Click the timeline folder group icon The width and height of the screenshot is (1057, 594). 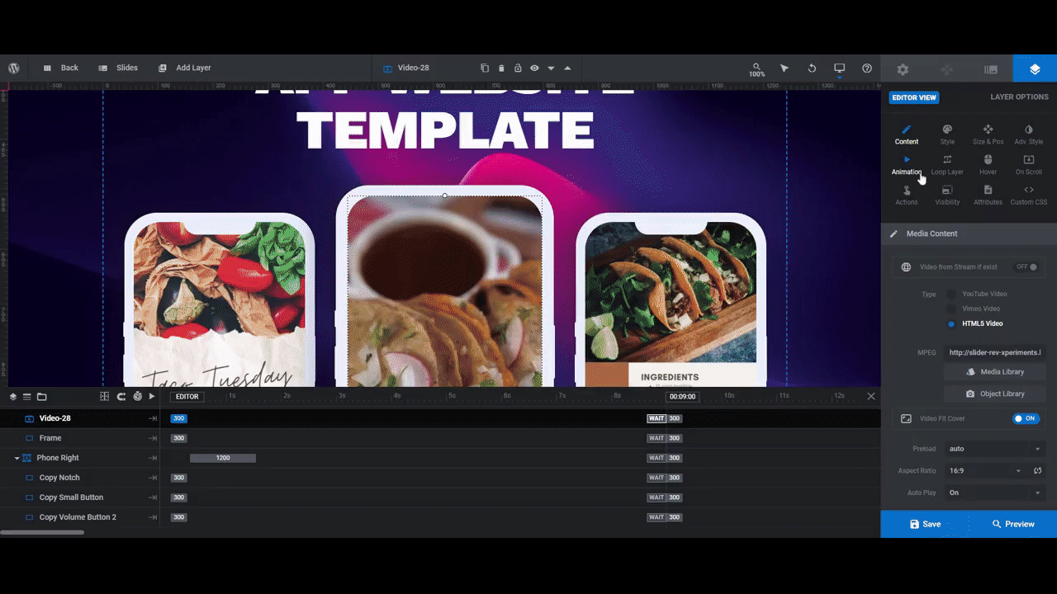pyautogui.click(x=41, y=397)
